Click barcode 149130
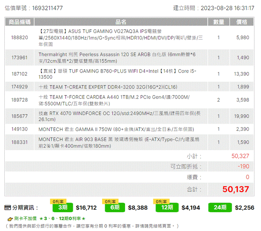The image size is (261, 231). 20,129
